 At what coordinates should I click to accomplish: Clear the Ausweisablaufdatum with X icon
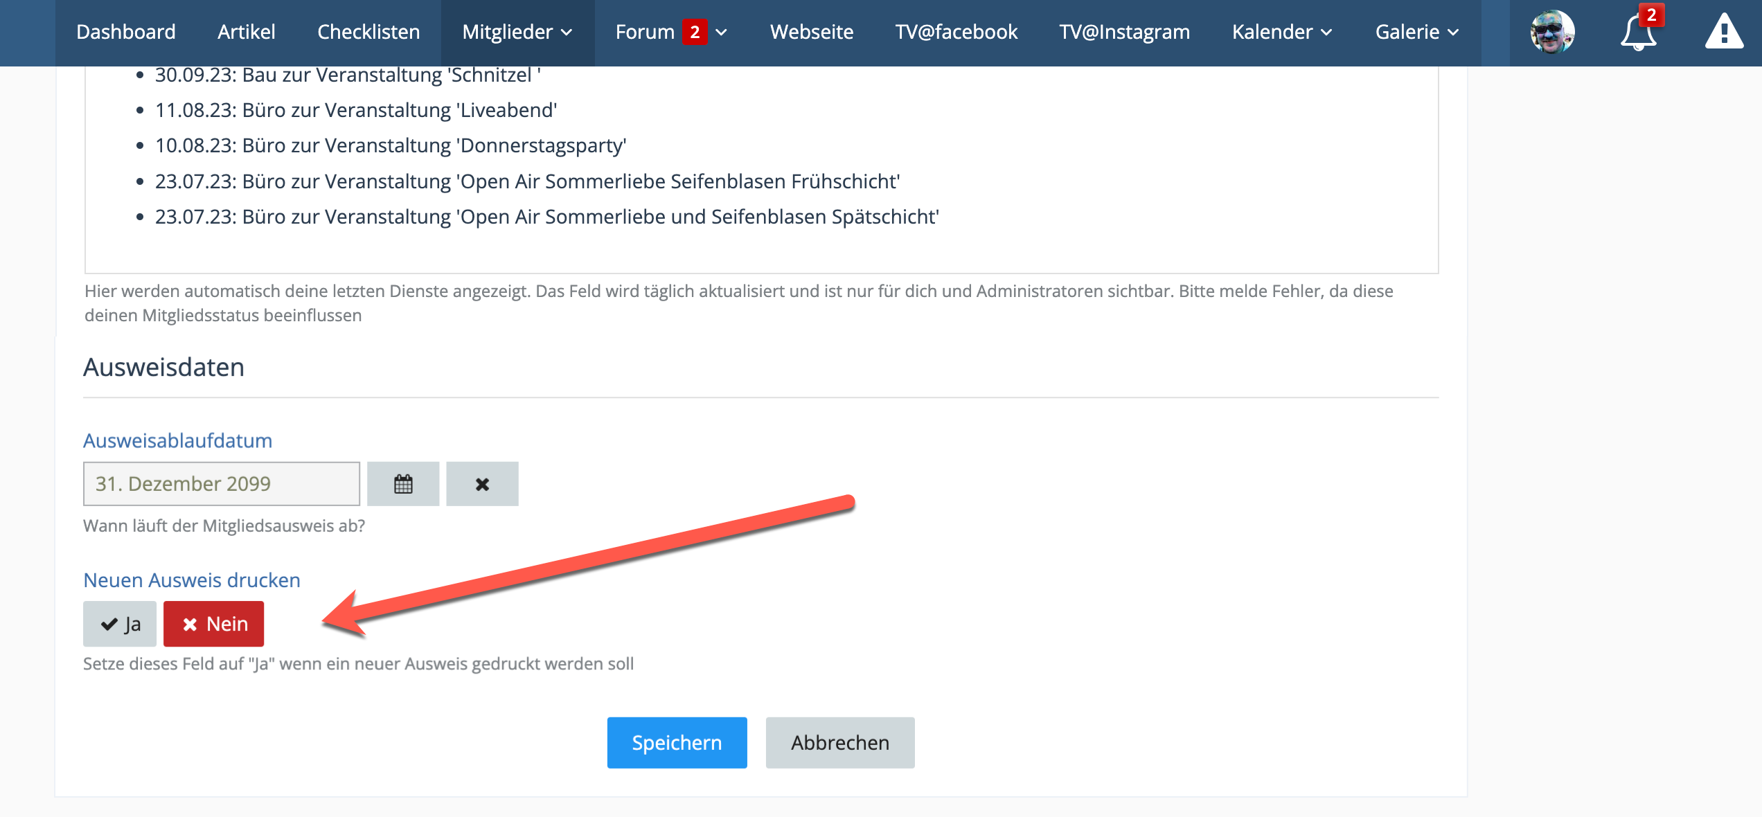click(482, 484)
